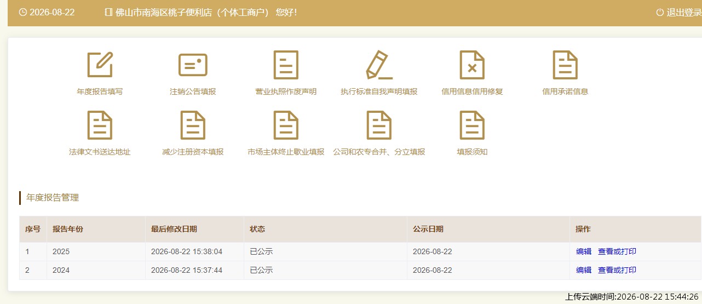The height and width of the screenshot is (304, 702).
Task: Click the power icon next to 退出登录
Action: (x=660, y=12)
